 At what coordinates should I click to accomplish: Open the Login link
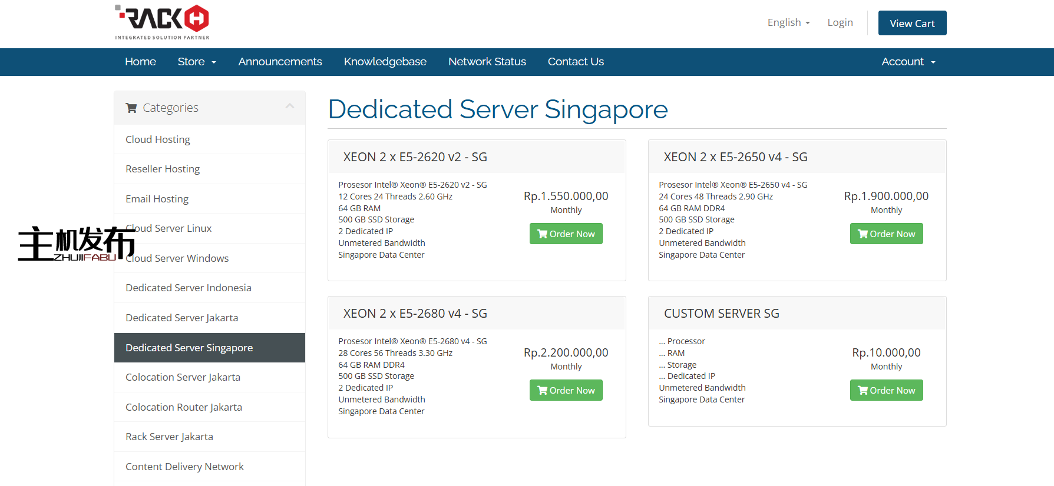coord(840,22)
